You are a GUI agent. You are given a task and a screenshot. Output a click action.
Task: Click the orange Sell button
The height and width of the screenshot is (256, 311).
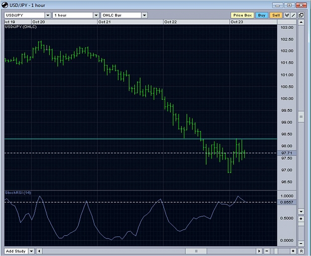tap(276, 15)
